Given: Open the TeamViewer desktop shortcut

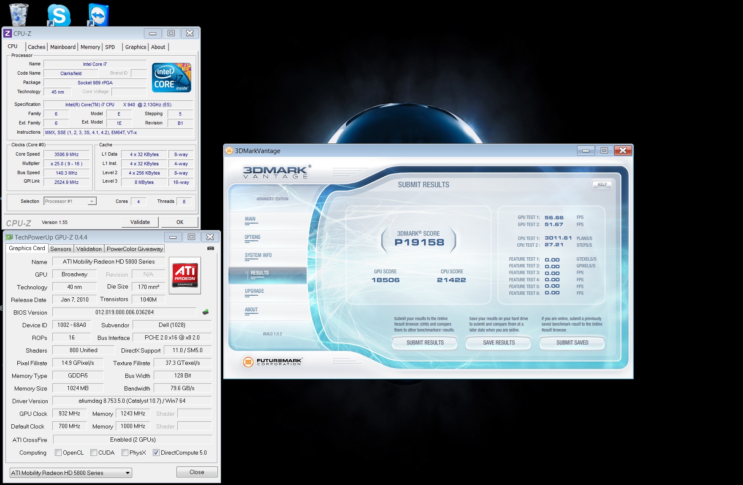Looking at the screenshot, I should 98,15.
